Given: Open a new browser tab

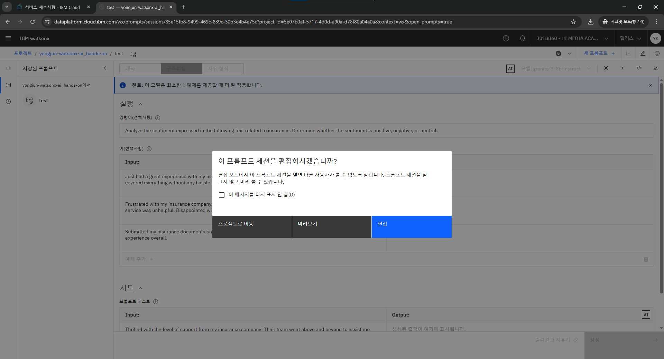Looking at the screenshot, I should tap(183, 7).
